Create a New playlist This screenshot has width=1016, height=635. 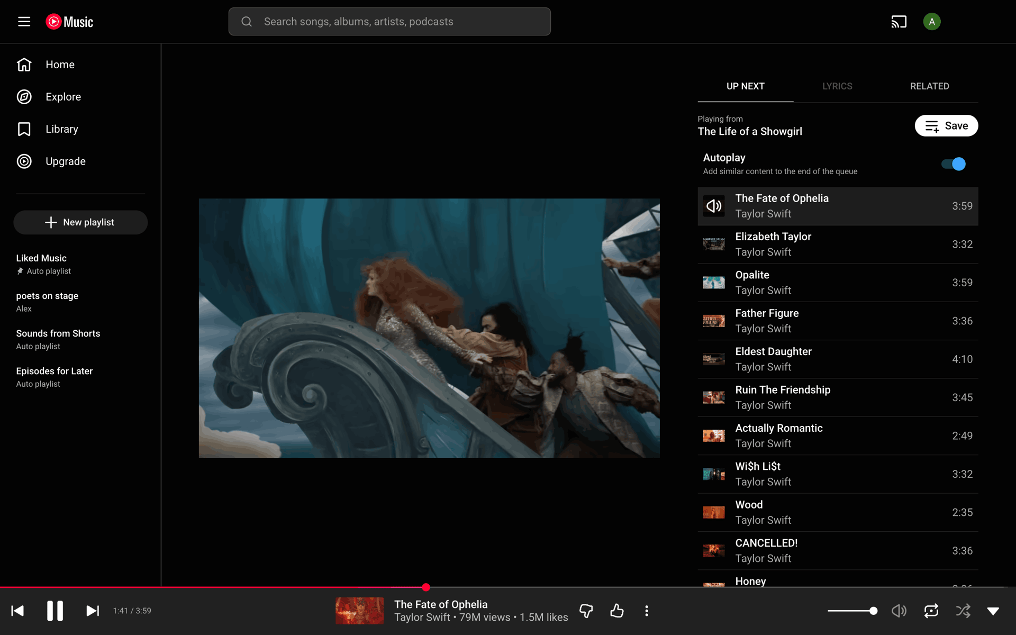(80, 222)
